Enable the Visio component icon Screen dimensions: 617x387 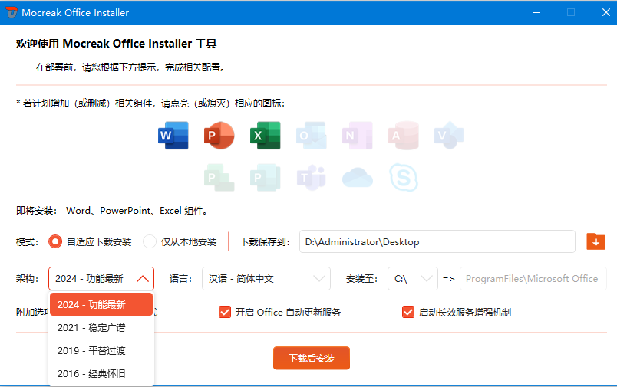point(449,136)
